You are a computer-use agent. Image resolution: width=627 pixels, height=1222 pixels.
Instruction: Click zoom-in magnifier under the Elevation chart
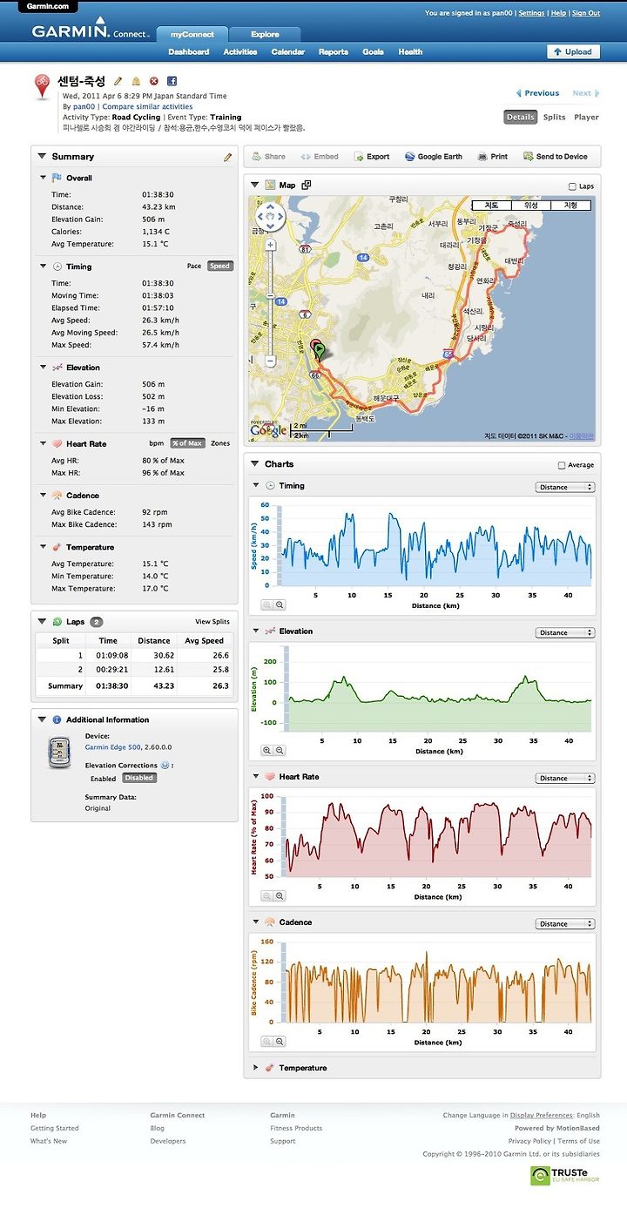tap(266, 750)
